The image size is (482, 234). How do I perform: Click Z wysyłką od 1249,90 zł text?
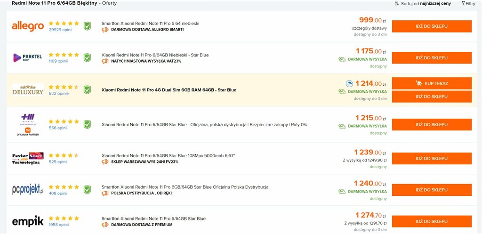(x=365, y=160)
